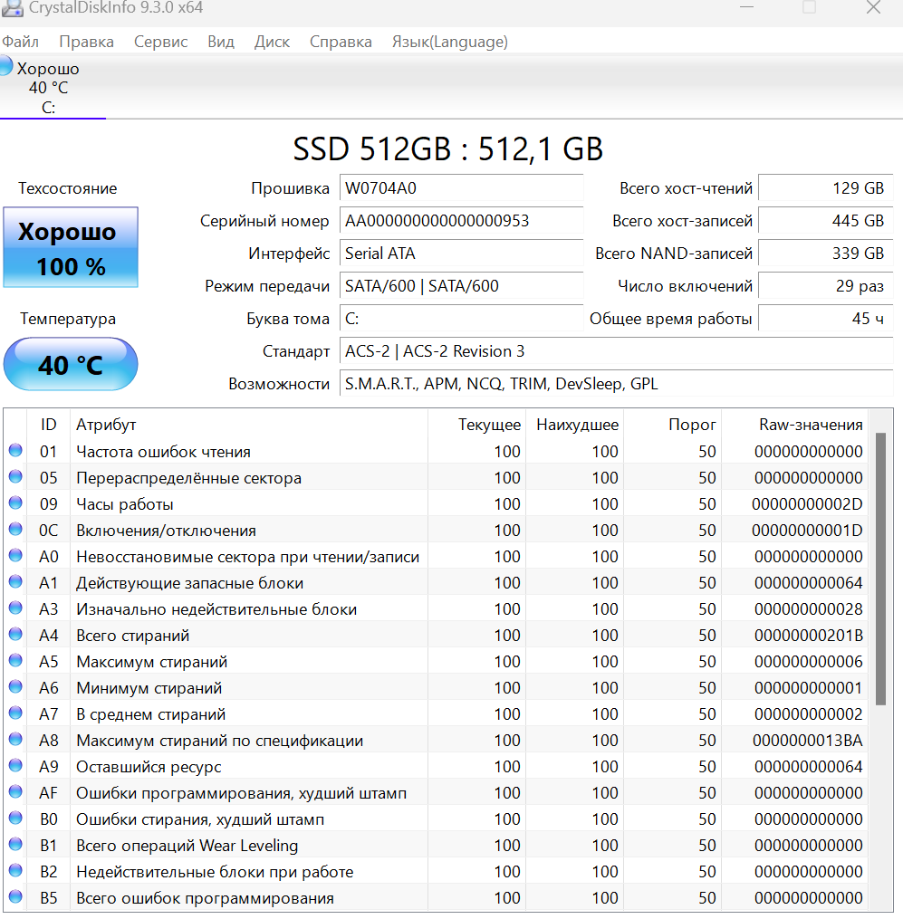The image size is (903, 919).
Task: Click status orb next to Часы работы
Action: 15,503
